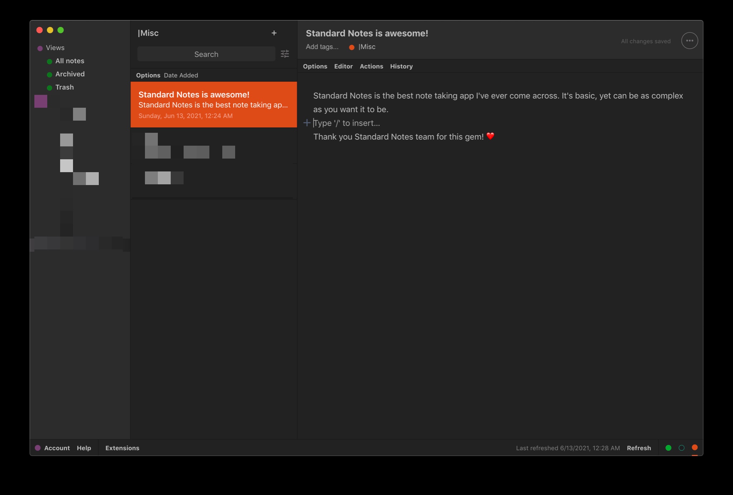Open the Actions menu
Viewport: 733px width, 495px height.
pyautogui.click(x=371, y=66)
